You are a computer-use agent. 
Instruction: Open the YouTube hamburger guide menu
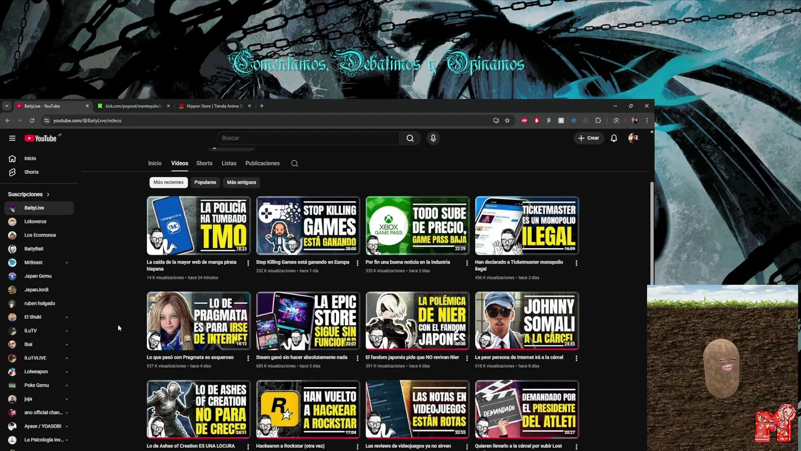(x=12, y=138)
